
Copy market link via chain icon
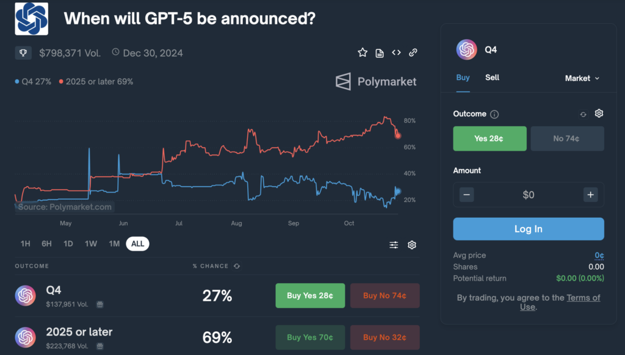pyautogui.click(x=413, y=53)
